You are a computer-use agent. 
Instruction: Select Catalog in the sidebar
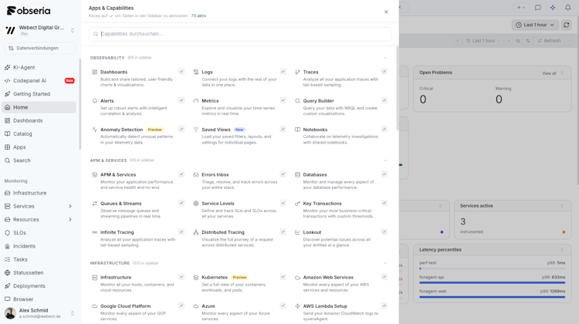(39, 134)
